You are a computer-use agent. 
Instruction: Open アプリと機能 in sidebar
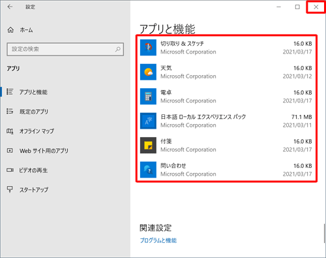pos(33,92)
